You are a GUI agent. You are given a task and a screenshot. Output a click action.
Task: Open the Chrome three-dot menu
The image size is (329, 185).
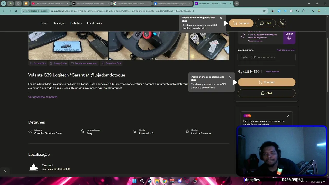(325, 11)
